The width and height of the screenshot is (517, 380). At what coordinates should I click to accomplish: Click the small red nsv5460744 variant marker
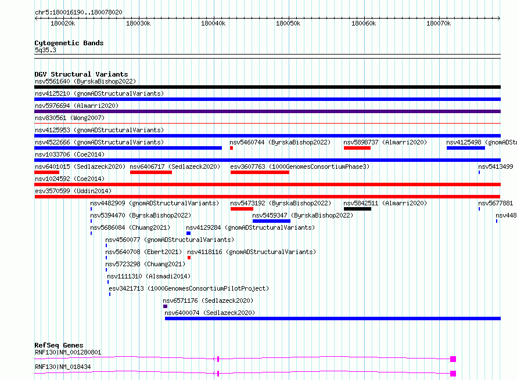(231, 148)
